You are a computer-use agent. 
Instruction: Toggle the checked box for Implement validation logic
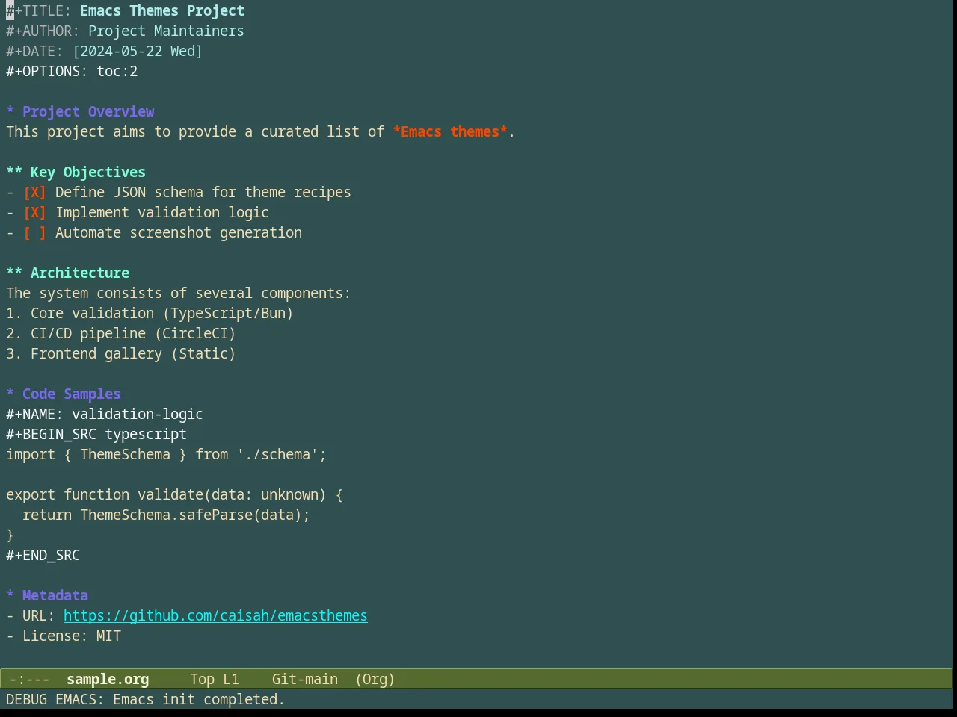click(34, 213)
